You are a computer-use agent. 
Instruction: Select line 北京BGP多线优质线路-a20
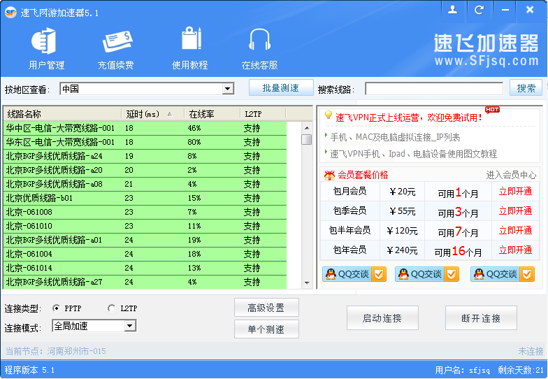145,170
